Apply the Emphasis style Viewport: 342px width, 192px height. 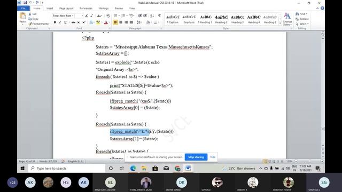[189, 19]
